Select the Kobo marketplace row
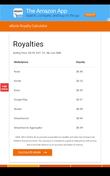This screenshot has width=110, height=176. [55, 90]
